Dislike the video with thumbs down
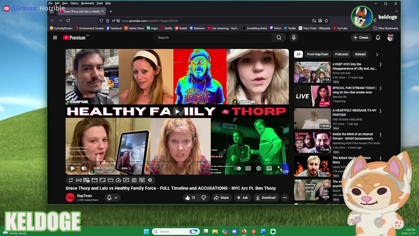Screen dimensions: 419x236 click(204, 198)
